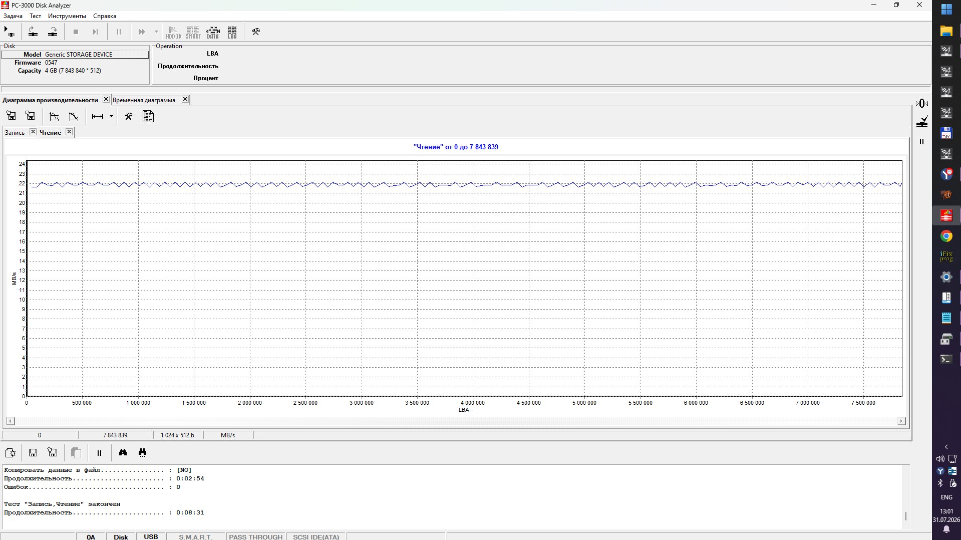
Task: Switch to the Запись chart tab
Action: [15, 133]
